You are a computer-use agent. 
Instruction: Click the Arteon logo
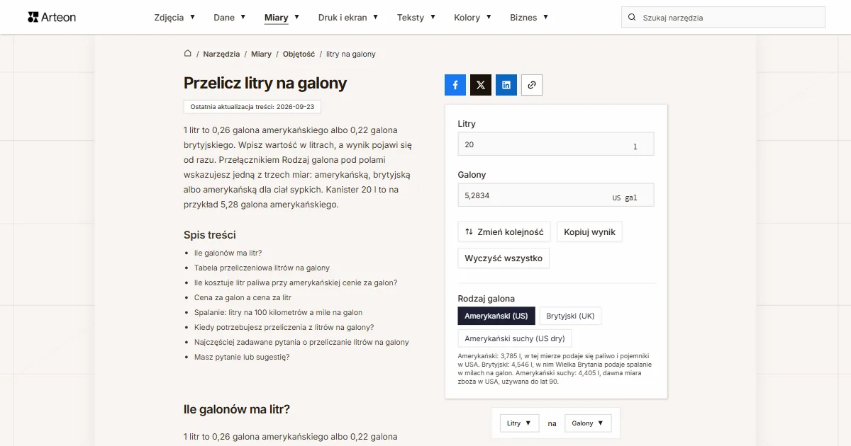coord(52,17)
